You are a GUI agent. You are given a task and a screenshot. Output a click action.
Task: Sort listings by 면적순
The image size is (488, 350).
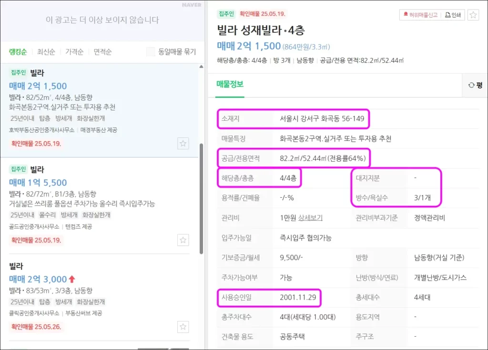click(103, 52)
